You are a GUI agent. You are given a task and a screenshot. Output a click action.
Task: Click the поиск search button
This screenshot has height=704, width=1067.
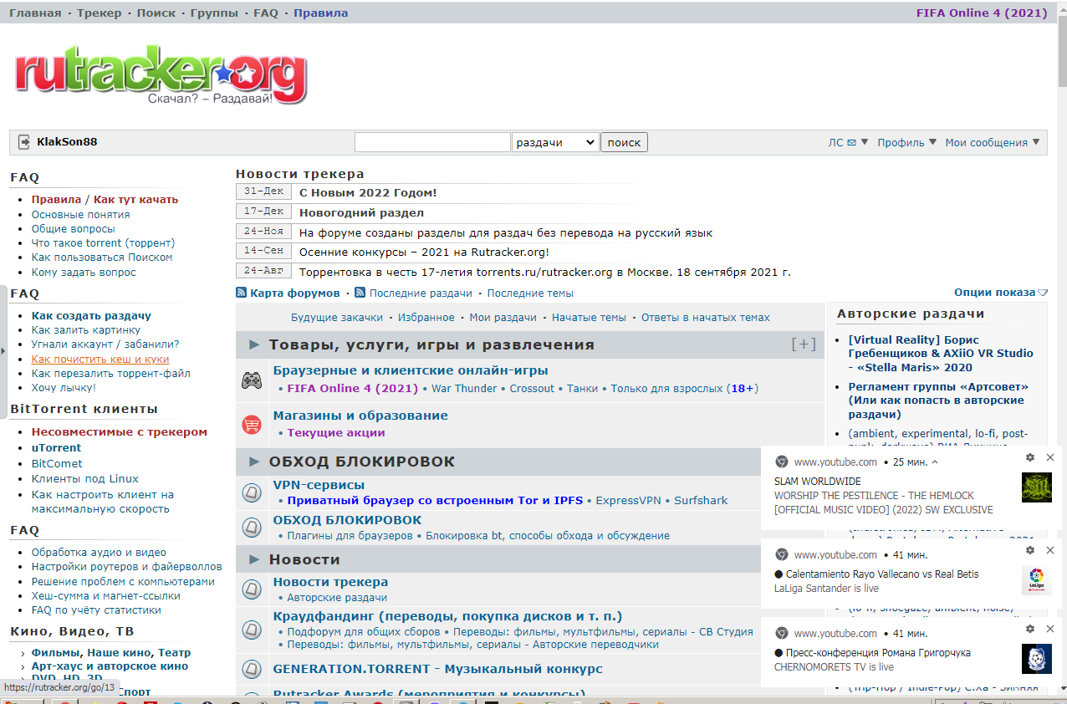coord(624,142)
